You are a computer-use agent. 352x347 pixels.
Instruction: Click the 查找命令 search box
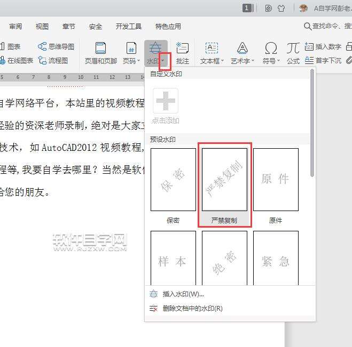[x=332, y=26]
